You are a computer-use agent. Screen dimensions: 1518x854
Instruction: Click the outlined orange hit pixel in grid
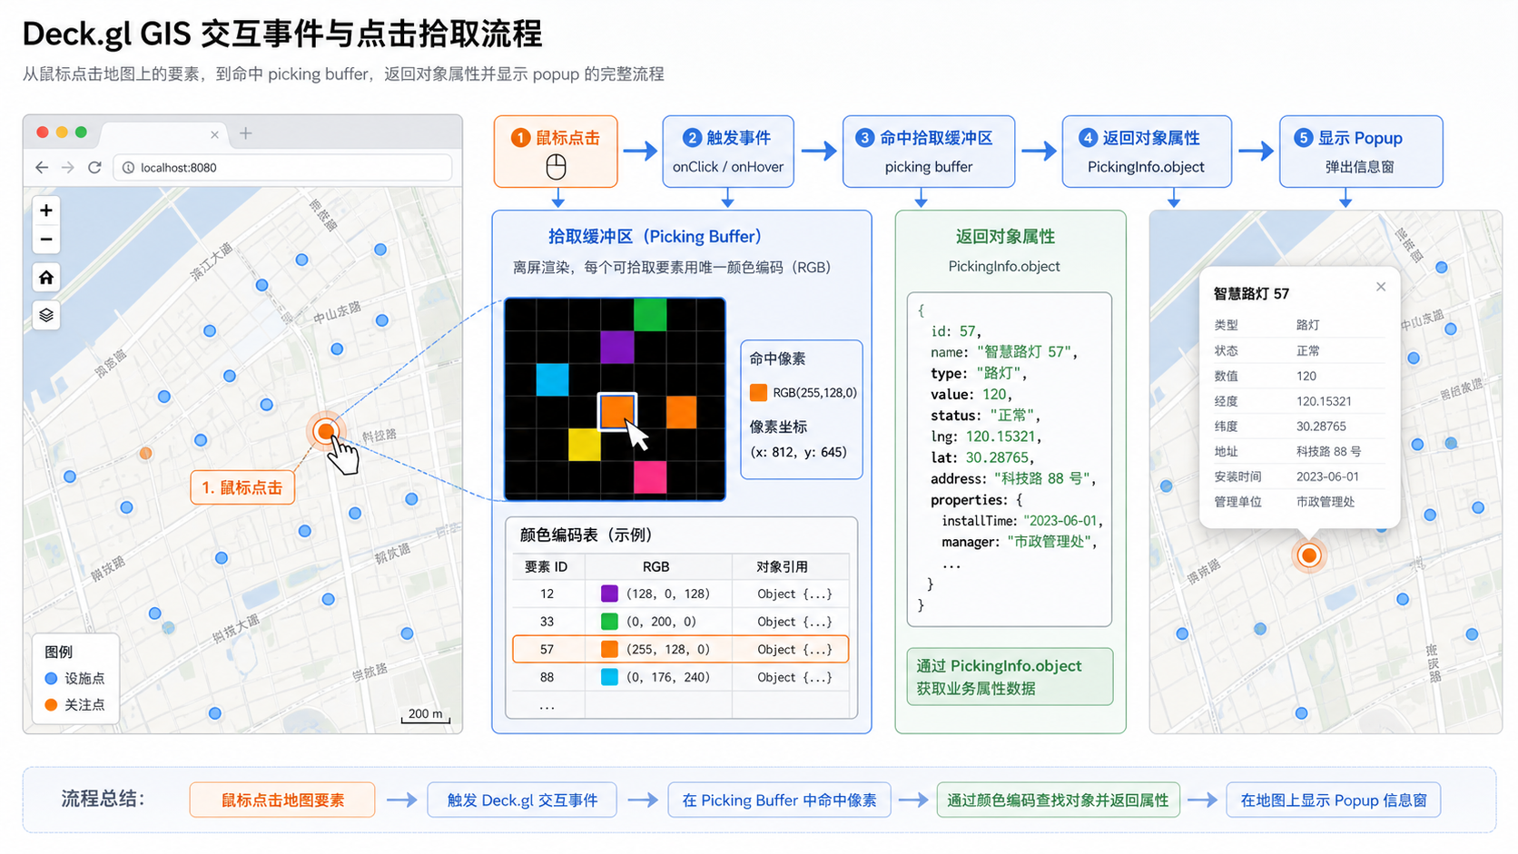tap(617, 412)
